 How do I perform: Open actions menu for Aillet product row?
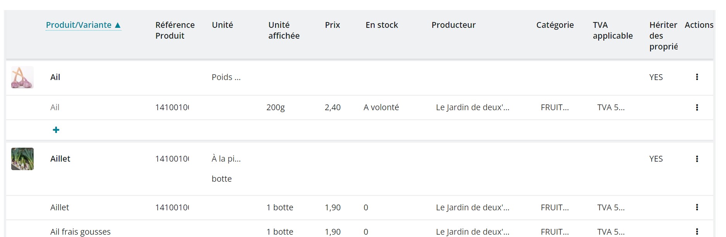coord(697,159)
